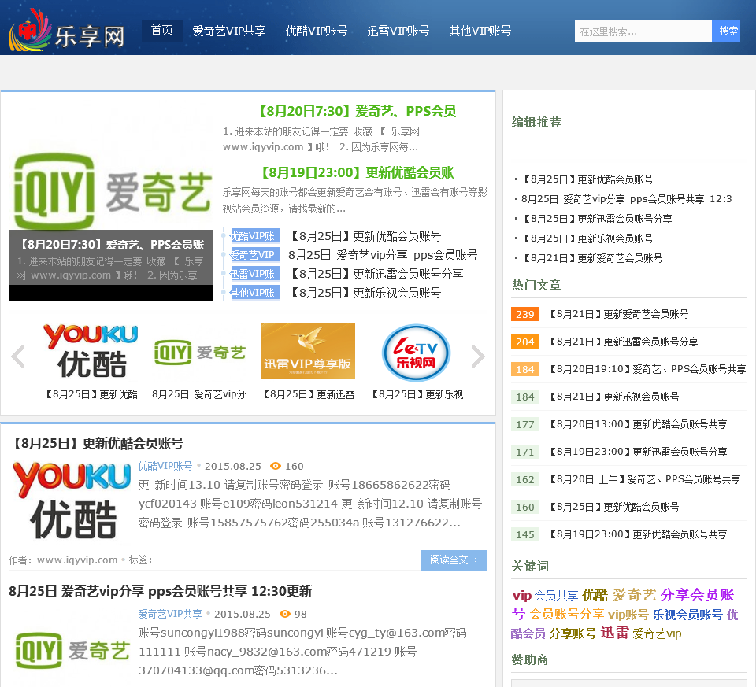Open the iQIYI 爱奇艺 carousel logo
This screenshot has width=756, height=687.
pos(199,353)
